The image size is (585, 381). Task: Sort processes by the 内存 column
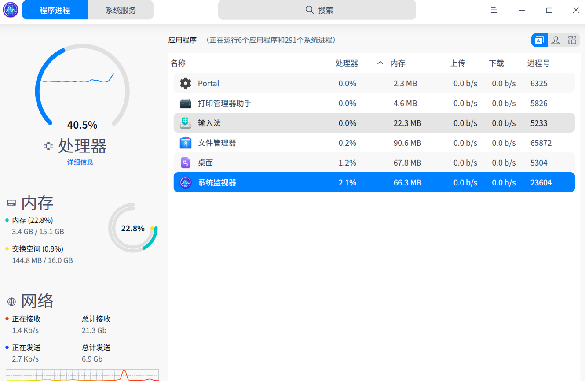(x=398, y=63)
